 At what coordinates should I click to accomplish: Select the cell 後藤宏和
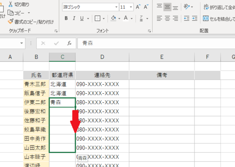click(36, 112)
